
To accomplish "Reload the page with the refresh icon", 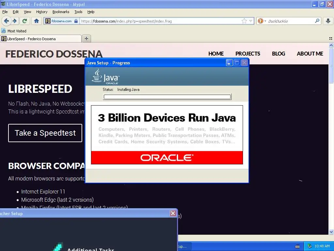I will click(x=25, y=21).
